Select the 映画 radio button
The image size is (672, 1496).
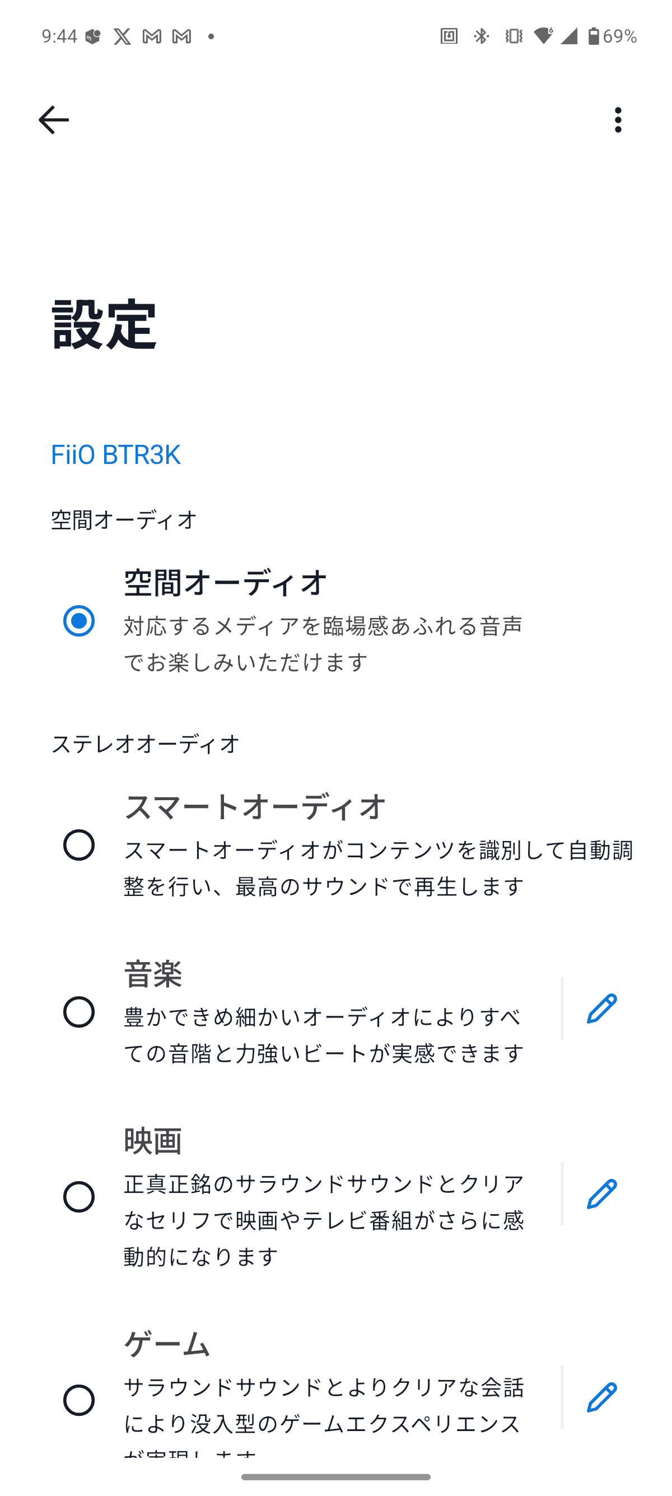pos(79,1197)
